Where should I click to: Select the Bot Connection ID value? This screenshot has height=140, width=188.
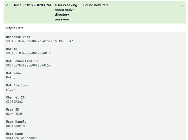click(28, 66)
